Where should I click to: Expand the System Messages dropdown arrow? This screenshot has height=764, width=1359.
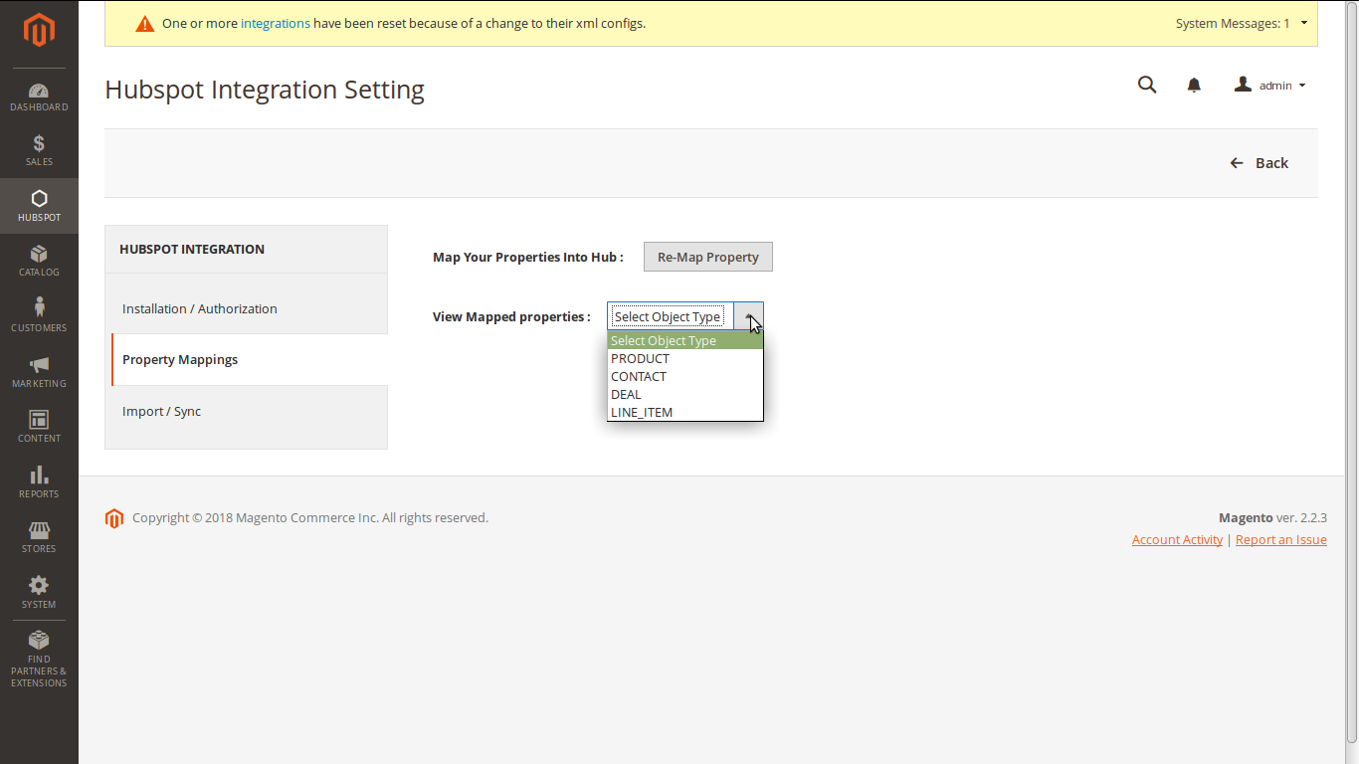coord(1304,23)
